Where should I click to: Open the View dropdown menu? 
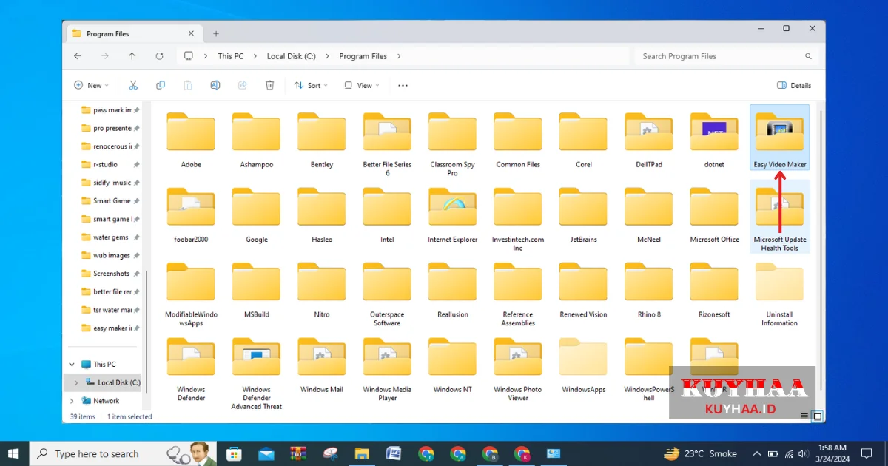coord(361,85)
